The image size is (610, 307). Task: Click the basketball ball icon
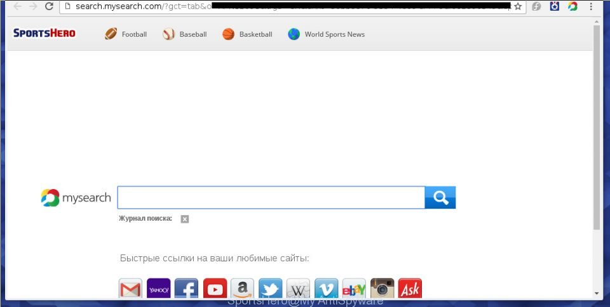coord(228,34)
